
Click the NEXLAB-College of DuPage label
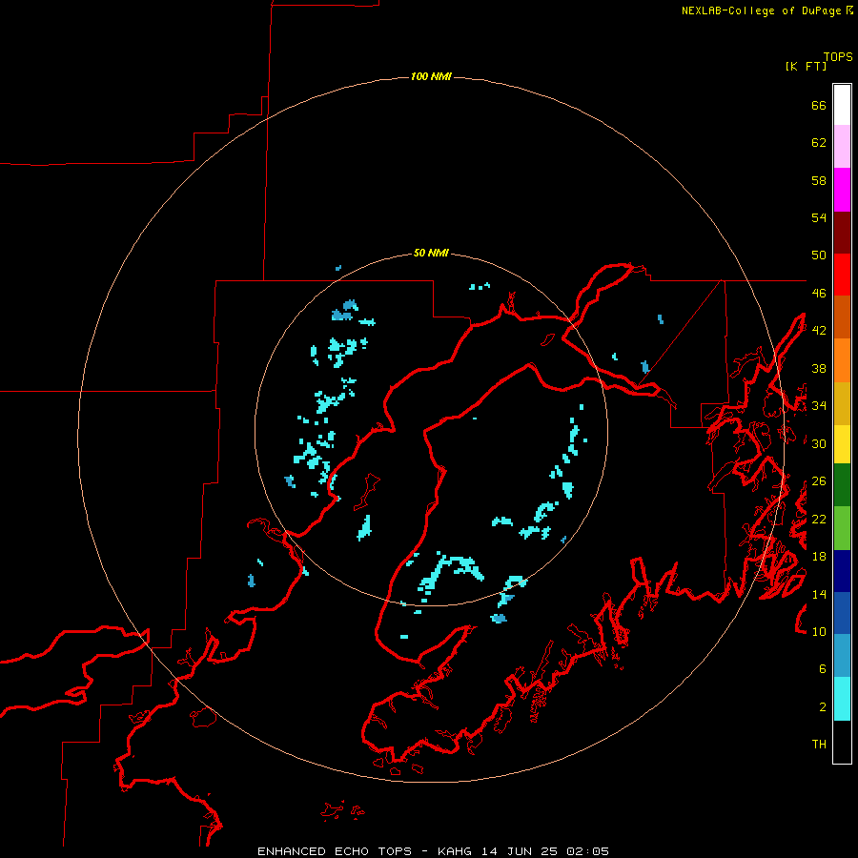point(763,10)
